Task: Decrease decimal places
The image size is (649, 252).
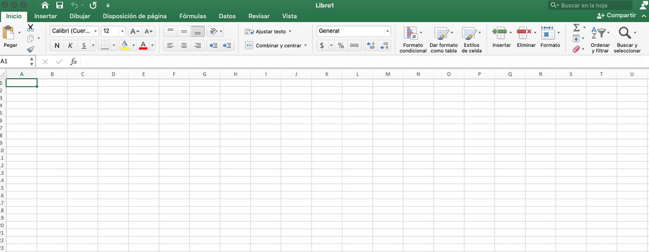Action: click(384, 46)
